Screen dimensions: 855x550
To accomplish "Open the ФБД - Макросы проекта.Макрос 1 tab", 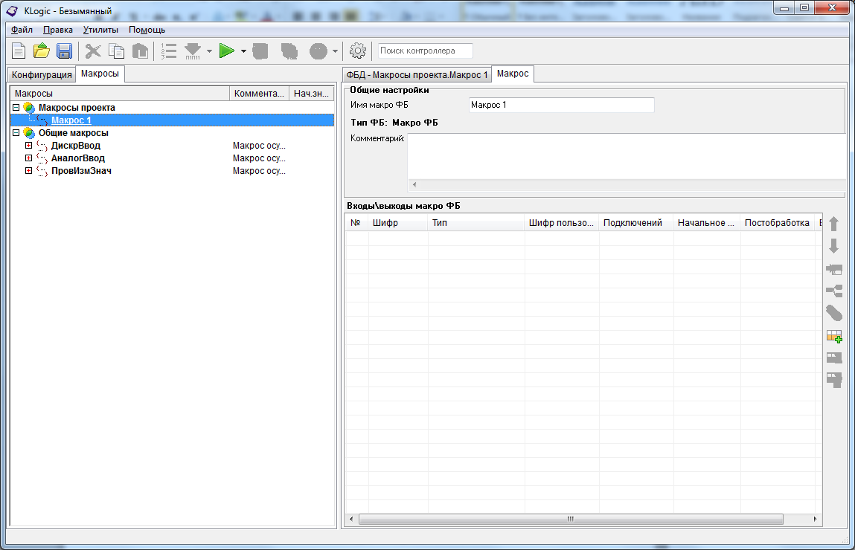I will [x=417, y=74].
